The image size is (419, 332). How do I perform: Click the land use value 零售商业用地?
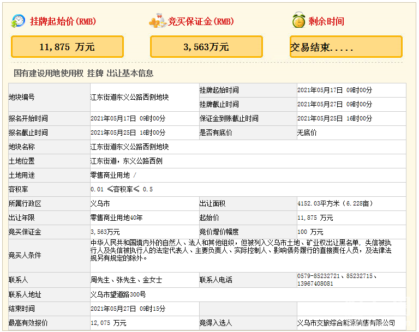pos(110,175)
